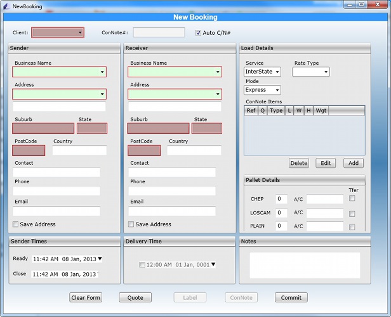Viewport: 391px width, 317px height.
Task: Click the Notes text area
Action: click(x=305, y=265)
